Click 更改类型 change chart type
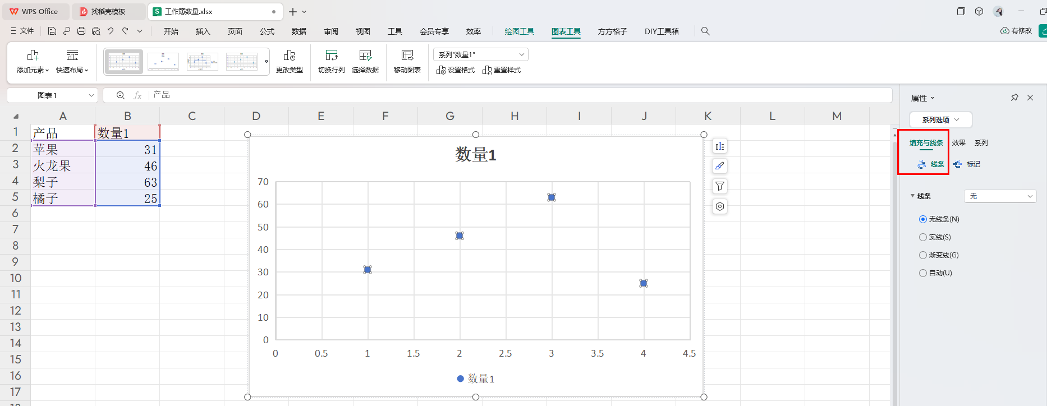Screen dimensions: 1047x406 pos(290,61)
